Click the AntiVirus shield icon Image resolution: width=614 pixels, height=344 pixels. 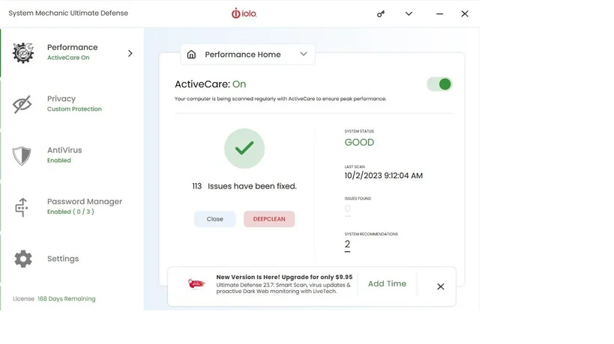22,156
